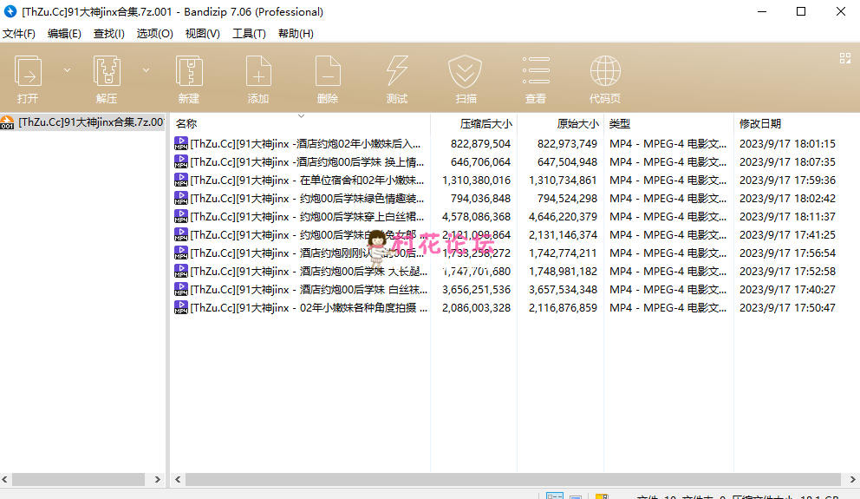Sort by the 修改日期 column header
This screenshot has height=499, width=860.
click(760, 124)
